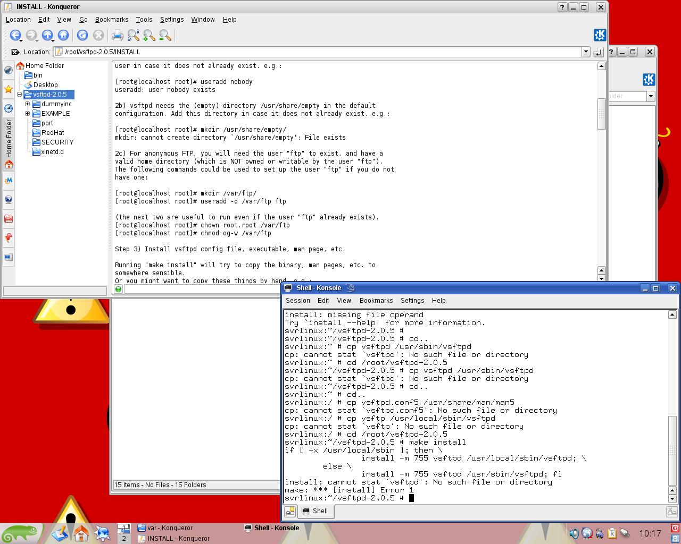The image size is (681, 544).
Task: Open the System computer sidebar tab
Action: (9, 257)
